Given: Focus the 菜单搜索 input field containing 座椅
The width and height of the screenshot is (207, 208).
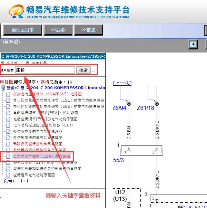Looking at the screenshot, I should (x=45, y=70).
